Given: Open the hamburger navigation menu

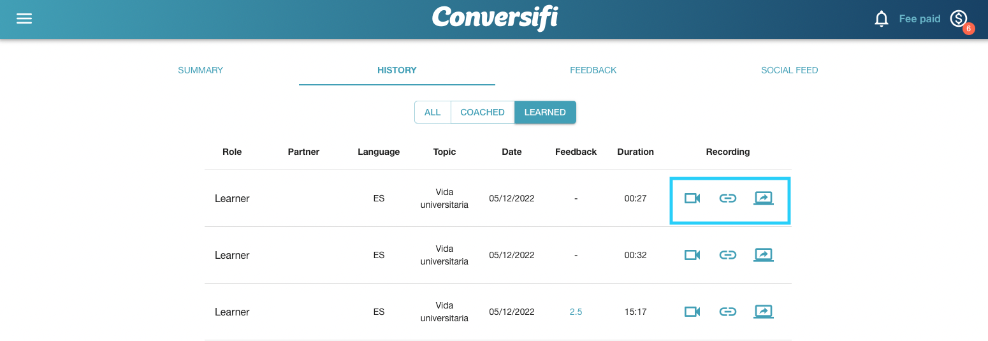Looking at the screenshot, I should click(x=24, y=18).
